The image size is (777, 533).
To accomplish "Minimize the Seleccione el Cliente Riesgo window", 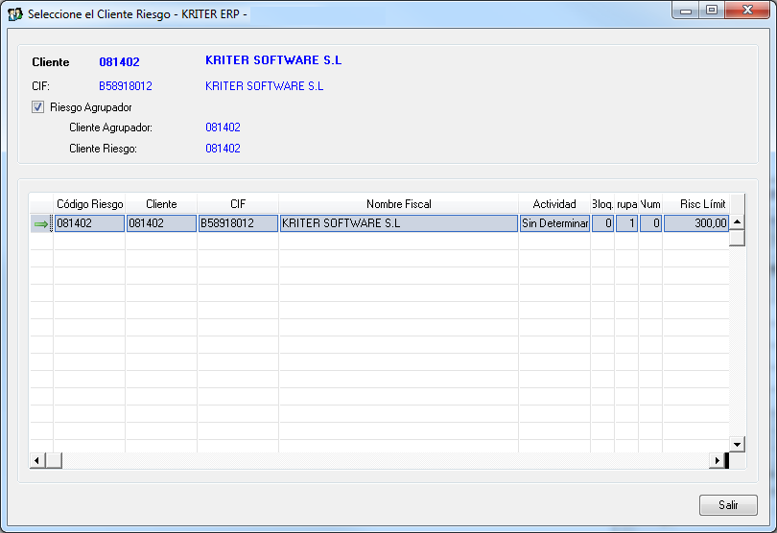I will 686,11.
